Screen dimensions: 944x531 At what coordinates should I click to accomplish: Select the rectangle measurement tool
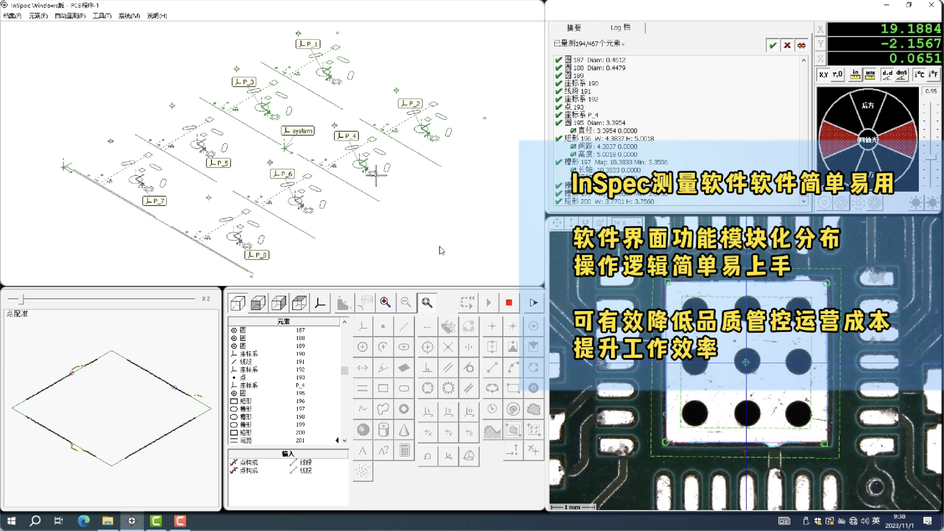383,388
